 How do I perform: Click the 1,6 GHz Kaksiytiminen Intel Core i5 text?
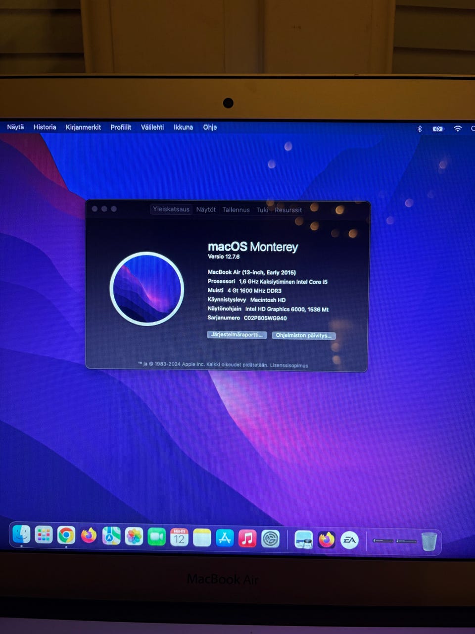pos(283,281)
